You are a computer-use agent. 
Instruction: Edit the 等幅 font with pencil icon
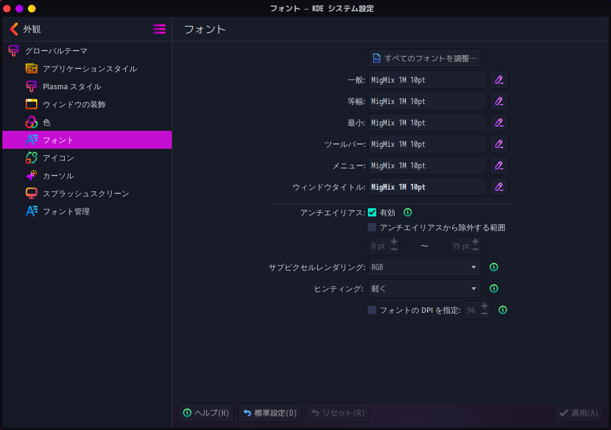click(x=499, y=101)
